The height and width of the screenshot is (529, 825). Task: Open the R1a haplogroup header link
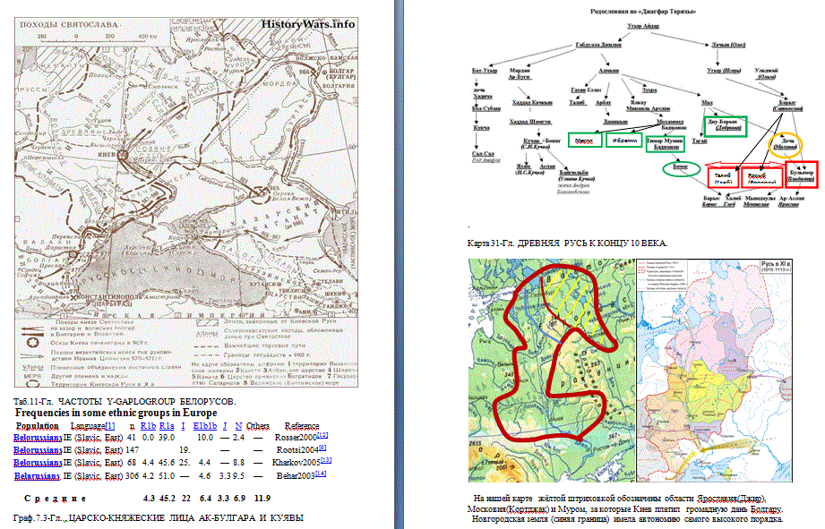(x=167, y=426)
